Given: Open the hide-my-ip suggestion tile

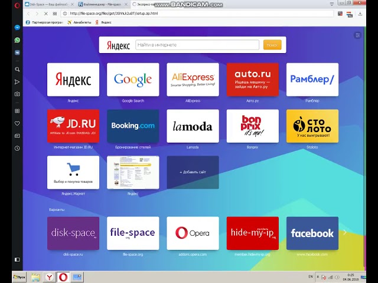Looking at the screenshot, I should tap(252, 233).
